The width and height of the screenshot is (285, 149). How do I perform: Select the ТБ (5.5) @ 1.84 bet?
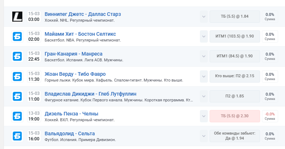pos(234,17)
